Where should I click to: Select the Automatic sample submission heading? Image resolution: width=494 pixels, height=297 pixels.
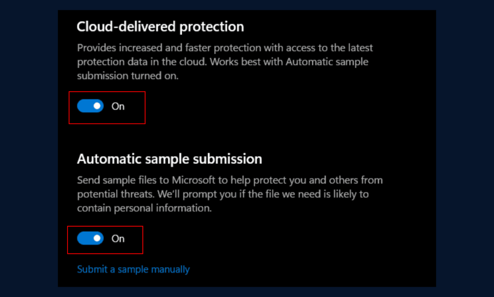click(169, 158)
